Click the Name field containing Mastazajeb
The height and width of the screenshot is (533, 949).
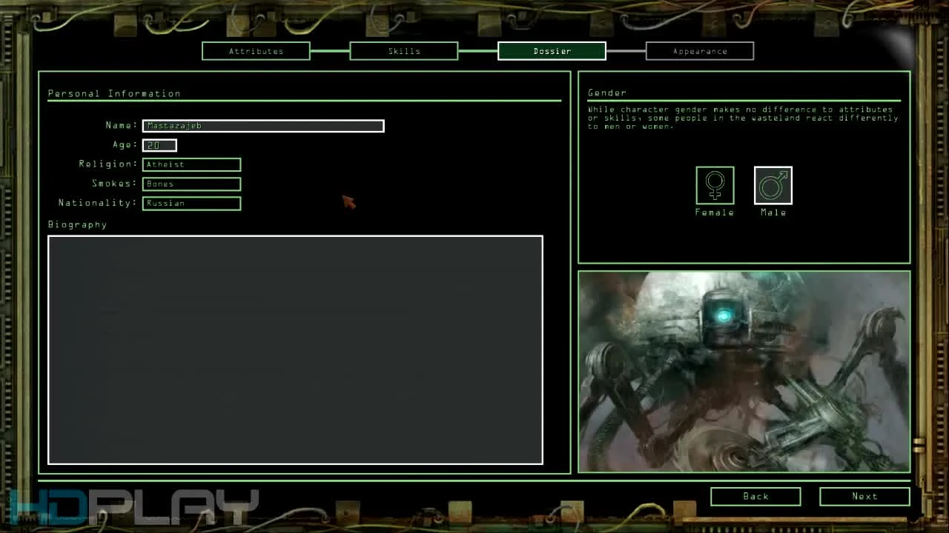click(x=262, y=126)
